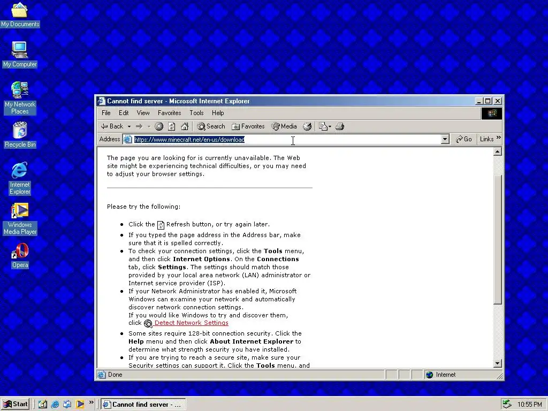Click the Show Desktop quick launch icon
The width and height of the screenshot is (548, 411).
43,405
